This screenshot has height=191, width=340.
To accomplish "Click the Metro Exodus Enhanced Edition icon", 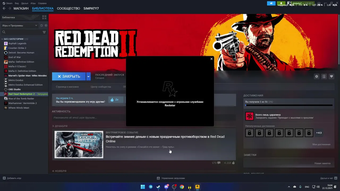I will [6, 85].
